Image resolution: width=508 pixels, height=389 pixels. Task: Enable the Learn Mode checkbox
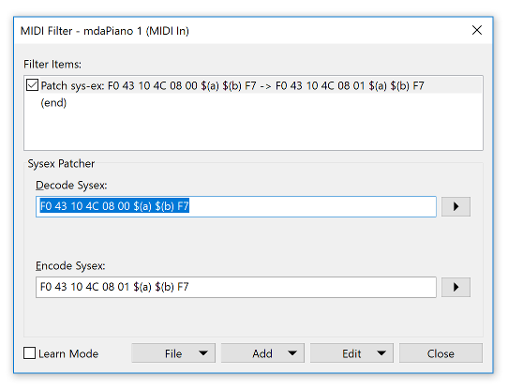29,353
